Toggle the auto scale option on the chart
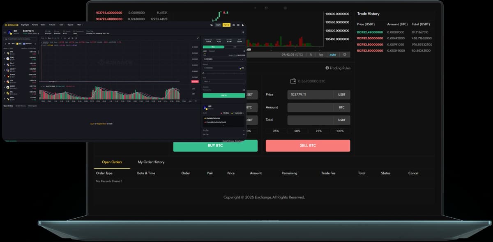Image resolution: width=493 pixels, height=242 pixels. (x=333, y=54)
